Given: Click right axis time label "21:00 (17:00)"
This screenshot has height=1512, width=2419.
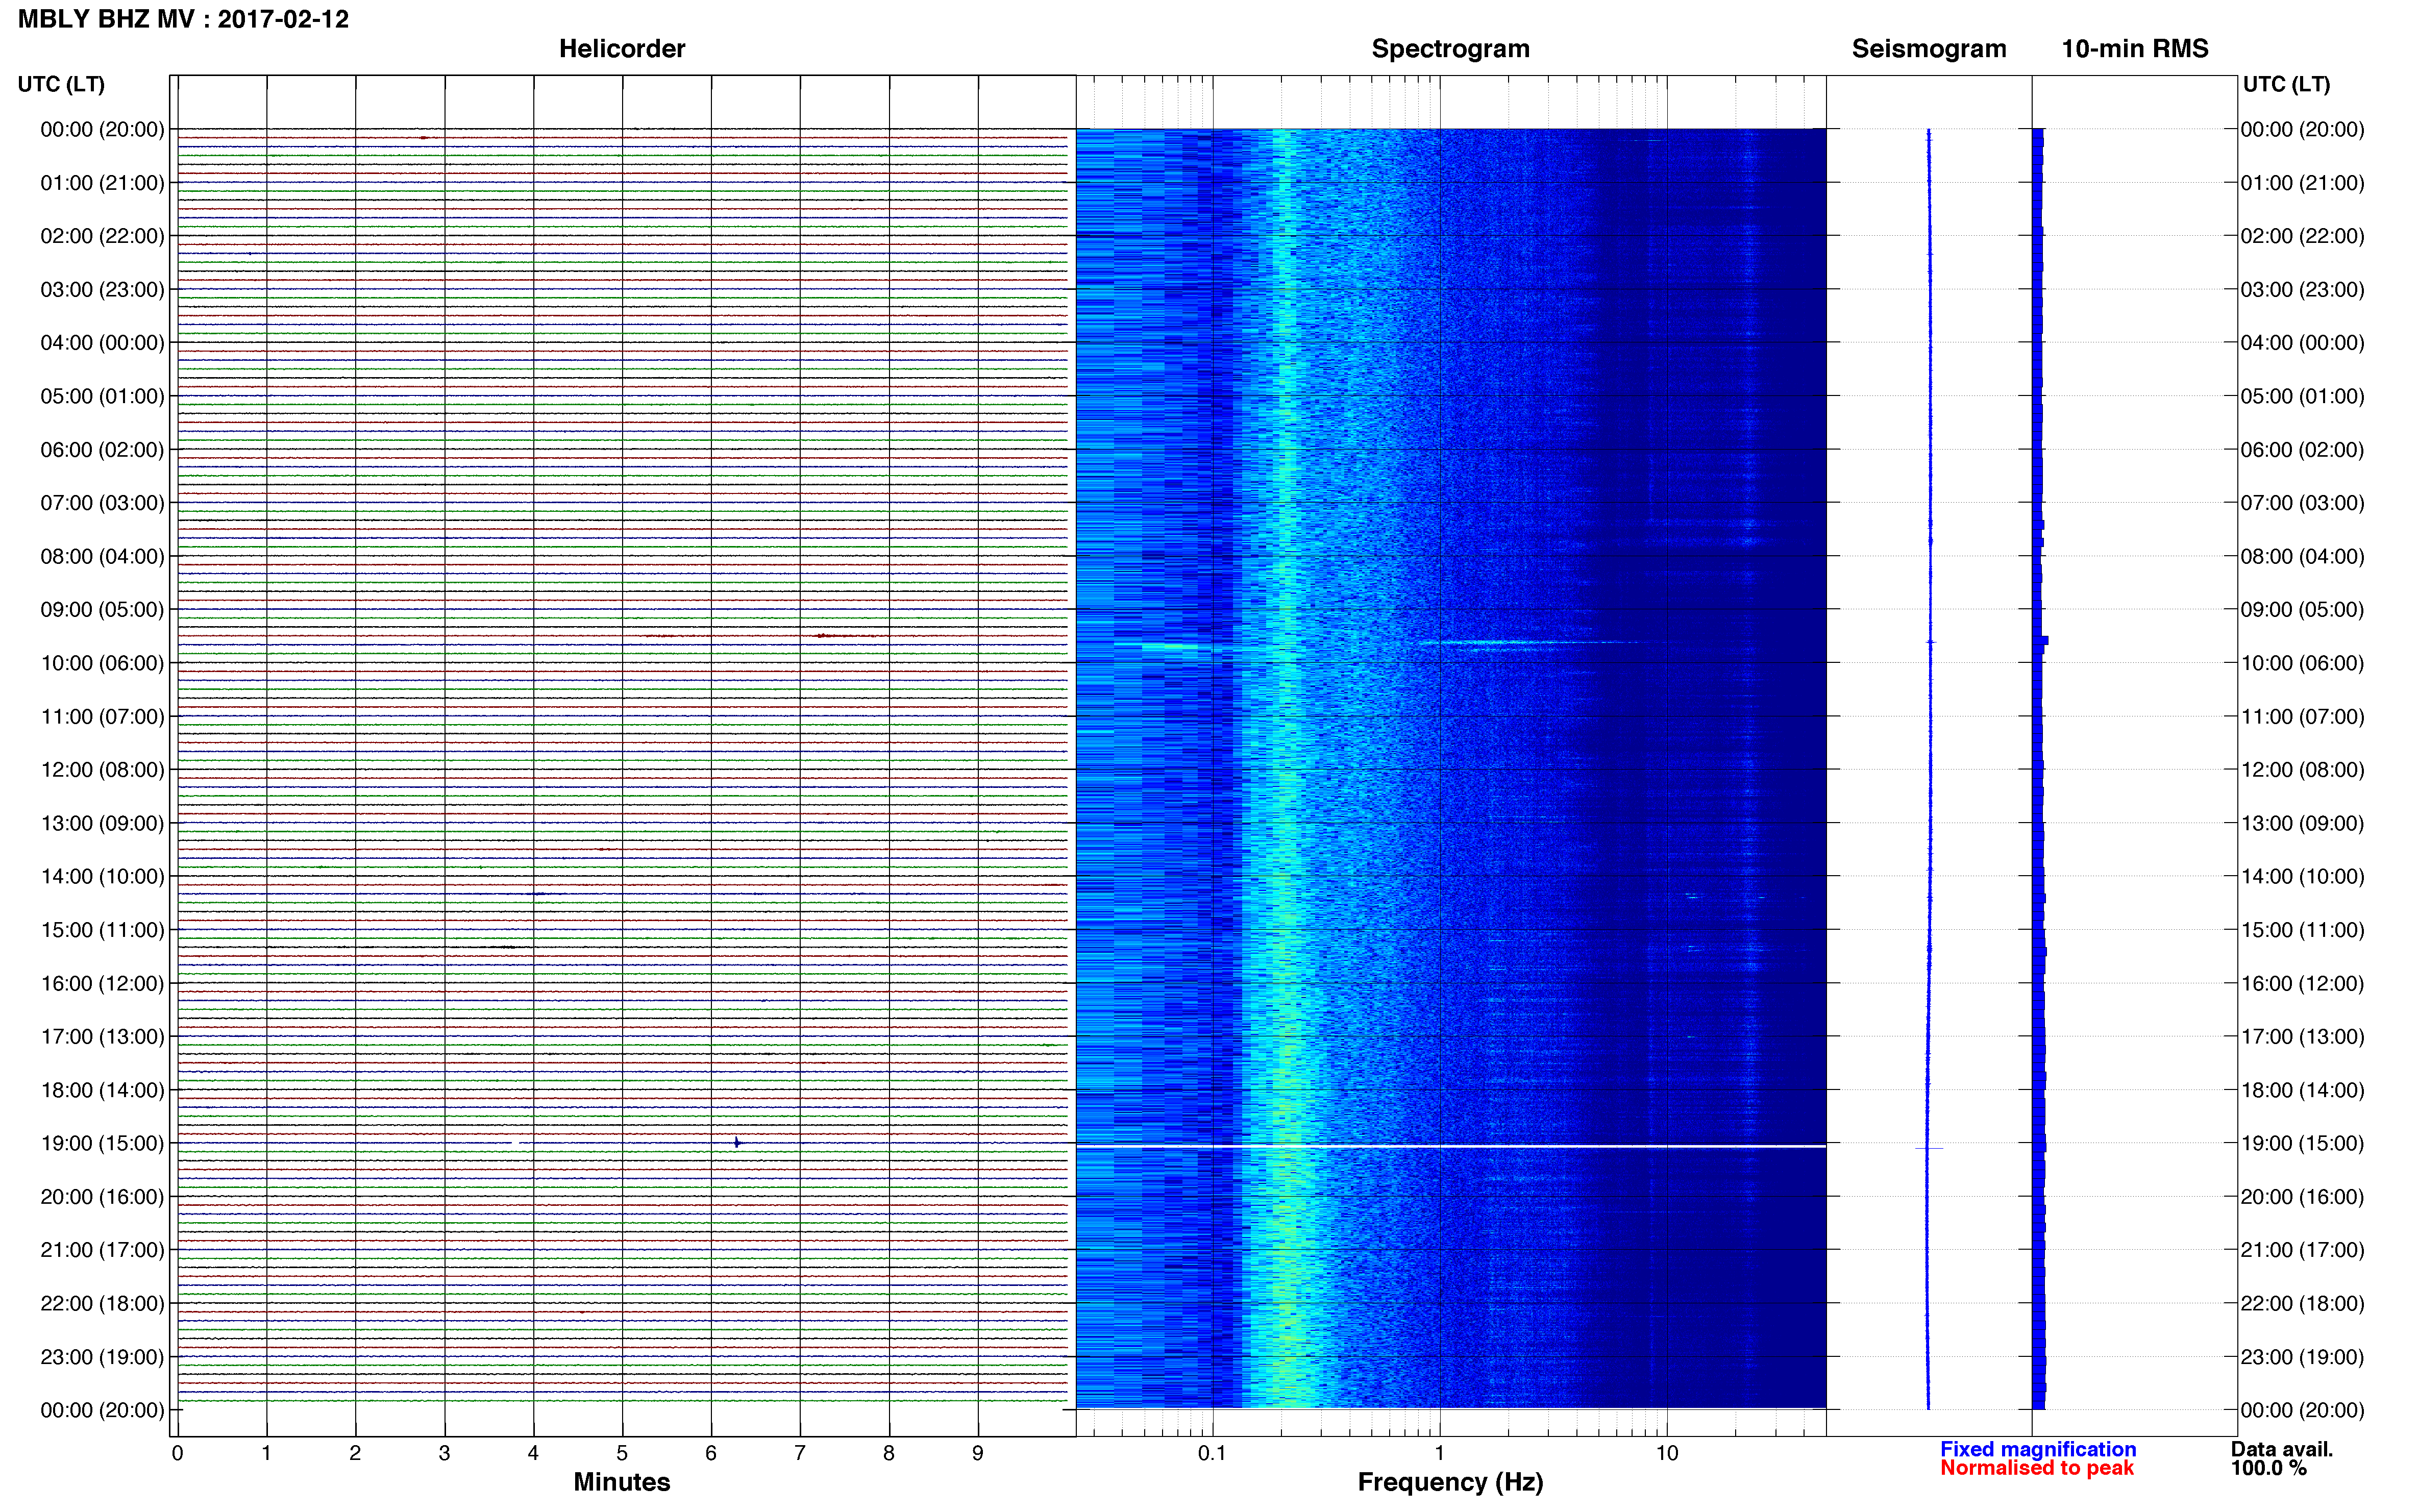Looking at the screenshot, I should [2302, 1250].
